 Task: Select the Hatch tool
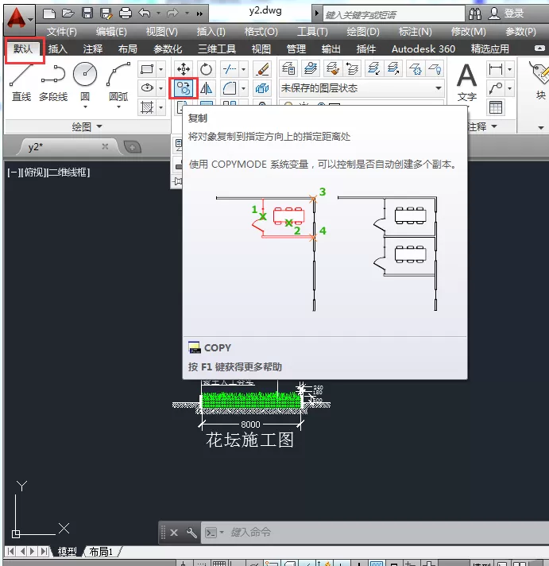click(x=147, y=107)
